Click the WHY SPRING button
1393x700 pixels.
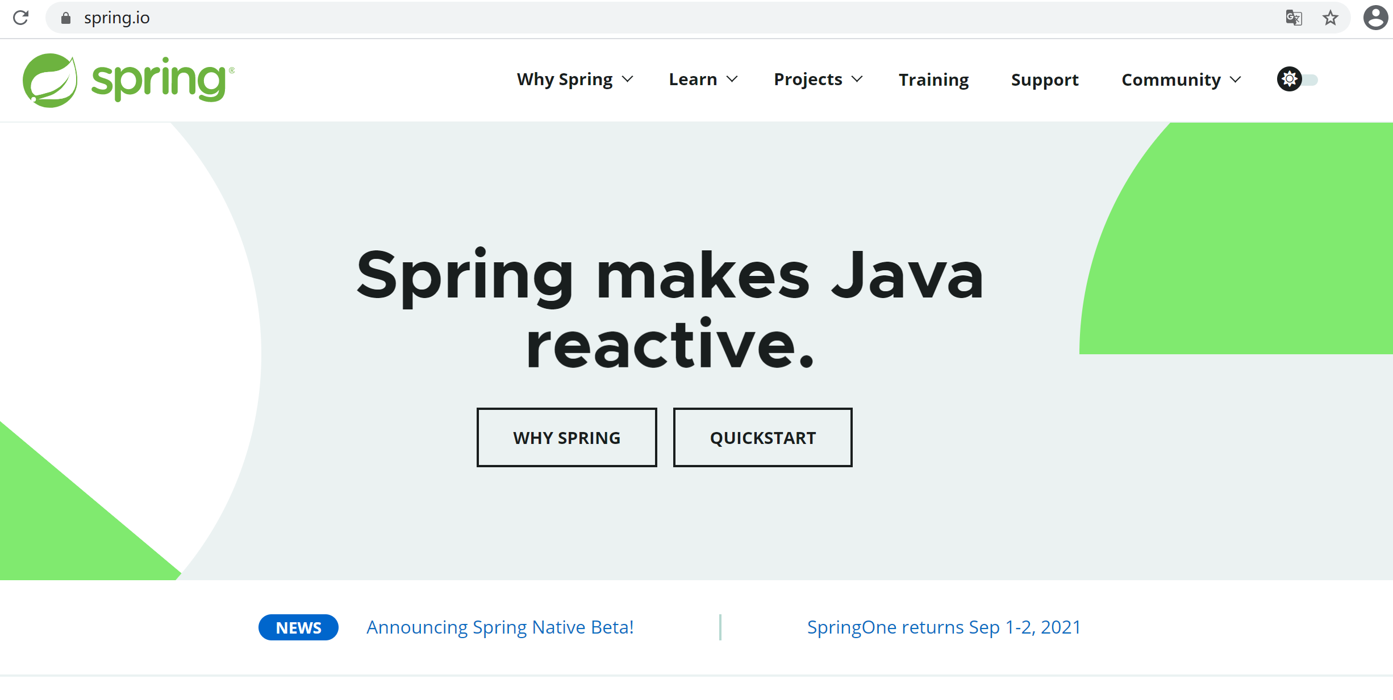pos(567,438)
